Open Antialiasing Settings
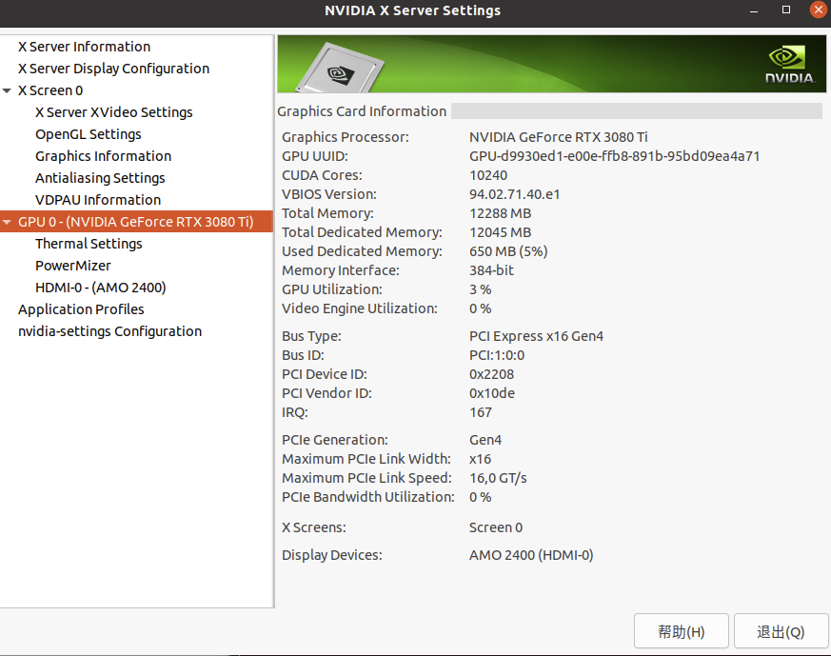 (100, 177)
